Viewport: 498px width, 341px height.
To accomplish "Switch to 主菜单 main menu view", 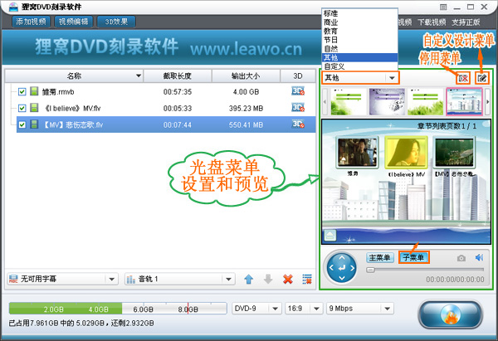I will click(x=380, y=257).
